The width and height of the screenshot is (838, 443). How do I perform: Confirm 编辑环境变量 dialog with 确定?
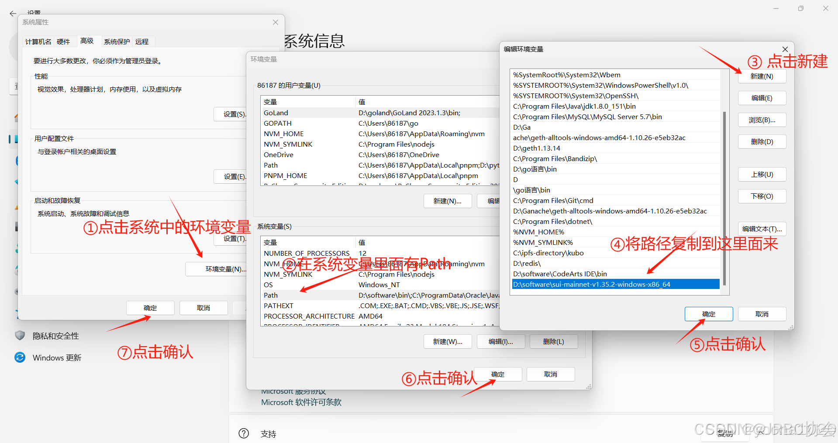tap(708, 314)
